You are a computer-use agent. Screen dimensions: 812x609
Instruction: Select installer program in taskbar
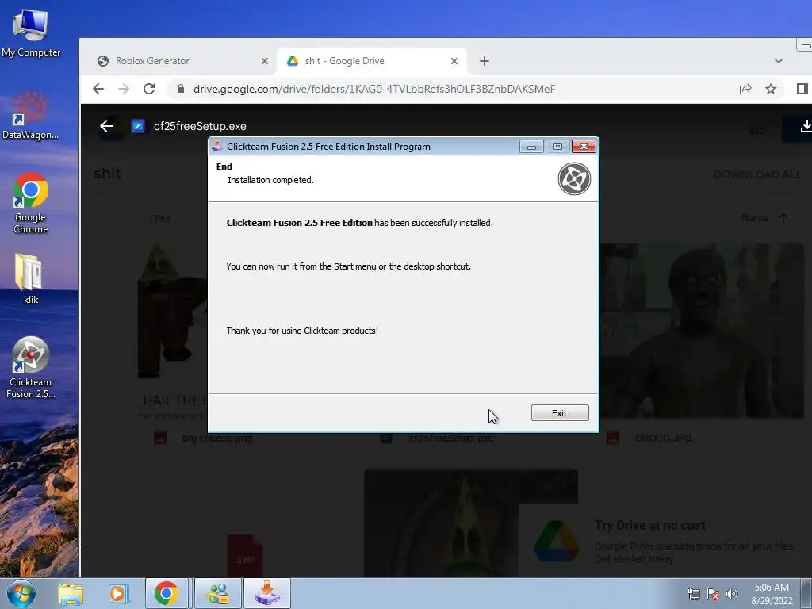[x=267, y=593]
